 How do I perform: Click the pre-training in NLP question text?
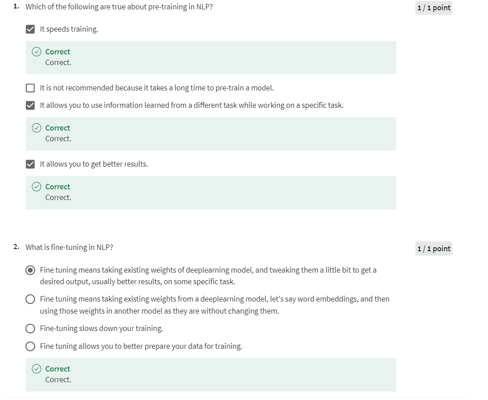click(119, 7)
